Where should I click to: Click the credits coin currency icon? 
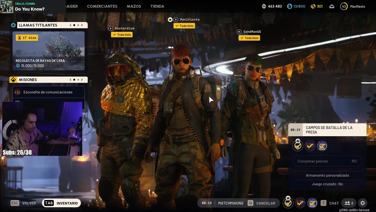(x=264, y=6)
